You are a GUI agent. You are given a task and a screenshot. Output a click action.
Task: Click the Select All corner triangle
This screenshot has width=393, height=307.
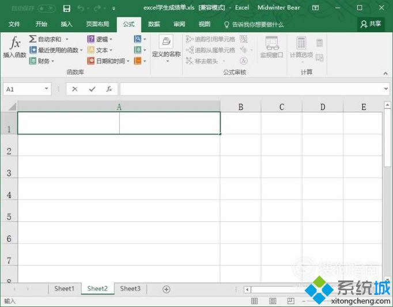click(12, 107)
